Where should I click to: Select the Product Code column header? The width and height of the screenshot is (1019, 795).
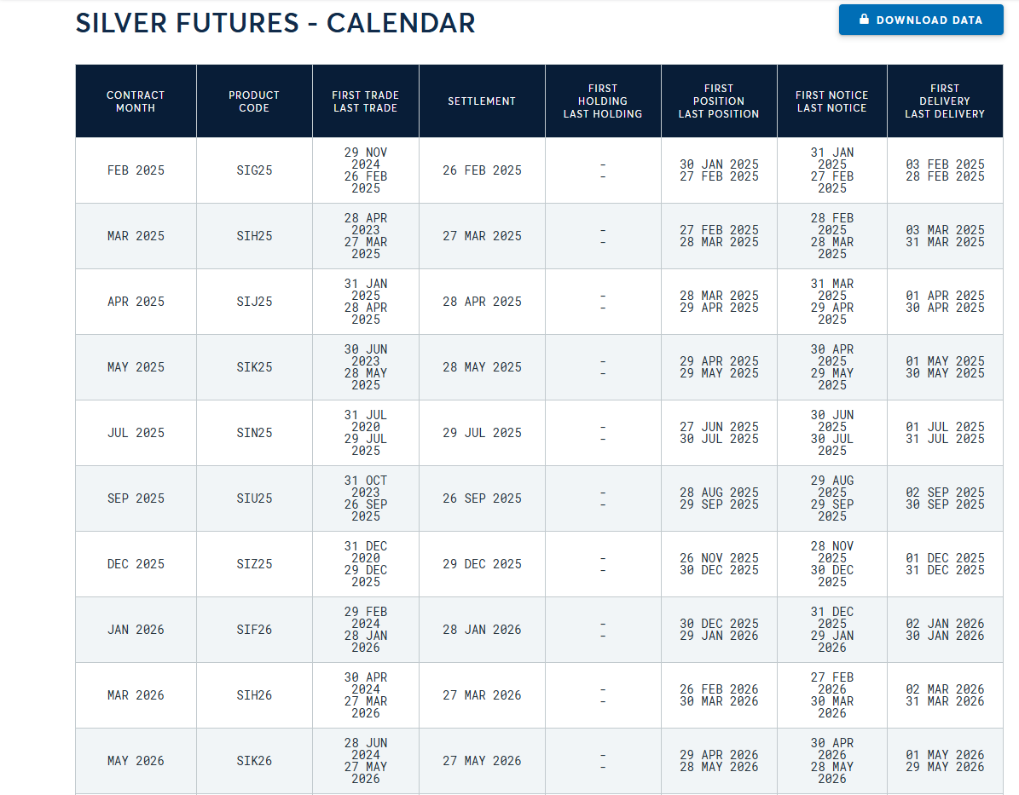(254, 101)
